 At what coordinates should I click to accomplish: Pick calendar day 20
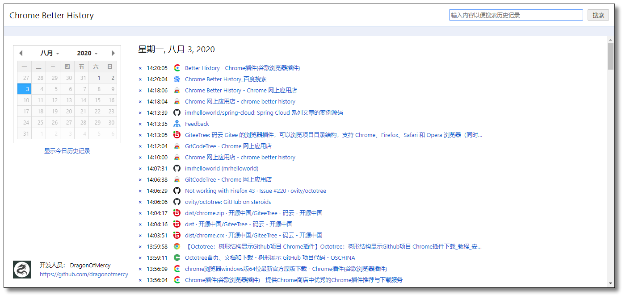click(67, 111)
